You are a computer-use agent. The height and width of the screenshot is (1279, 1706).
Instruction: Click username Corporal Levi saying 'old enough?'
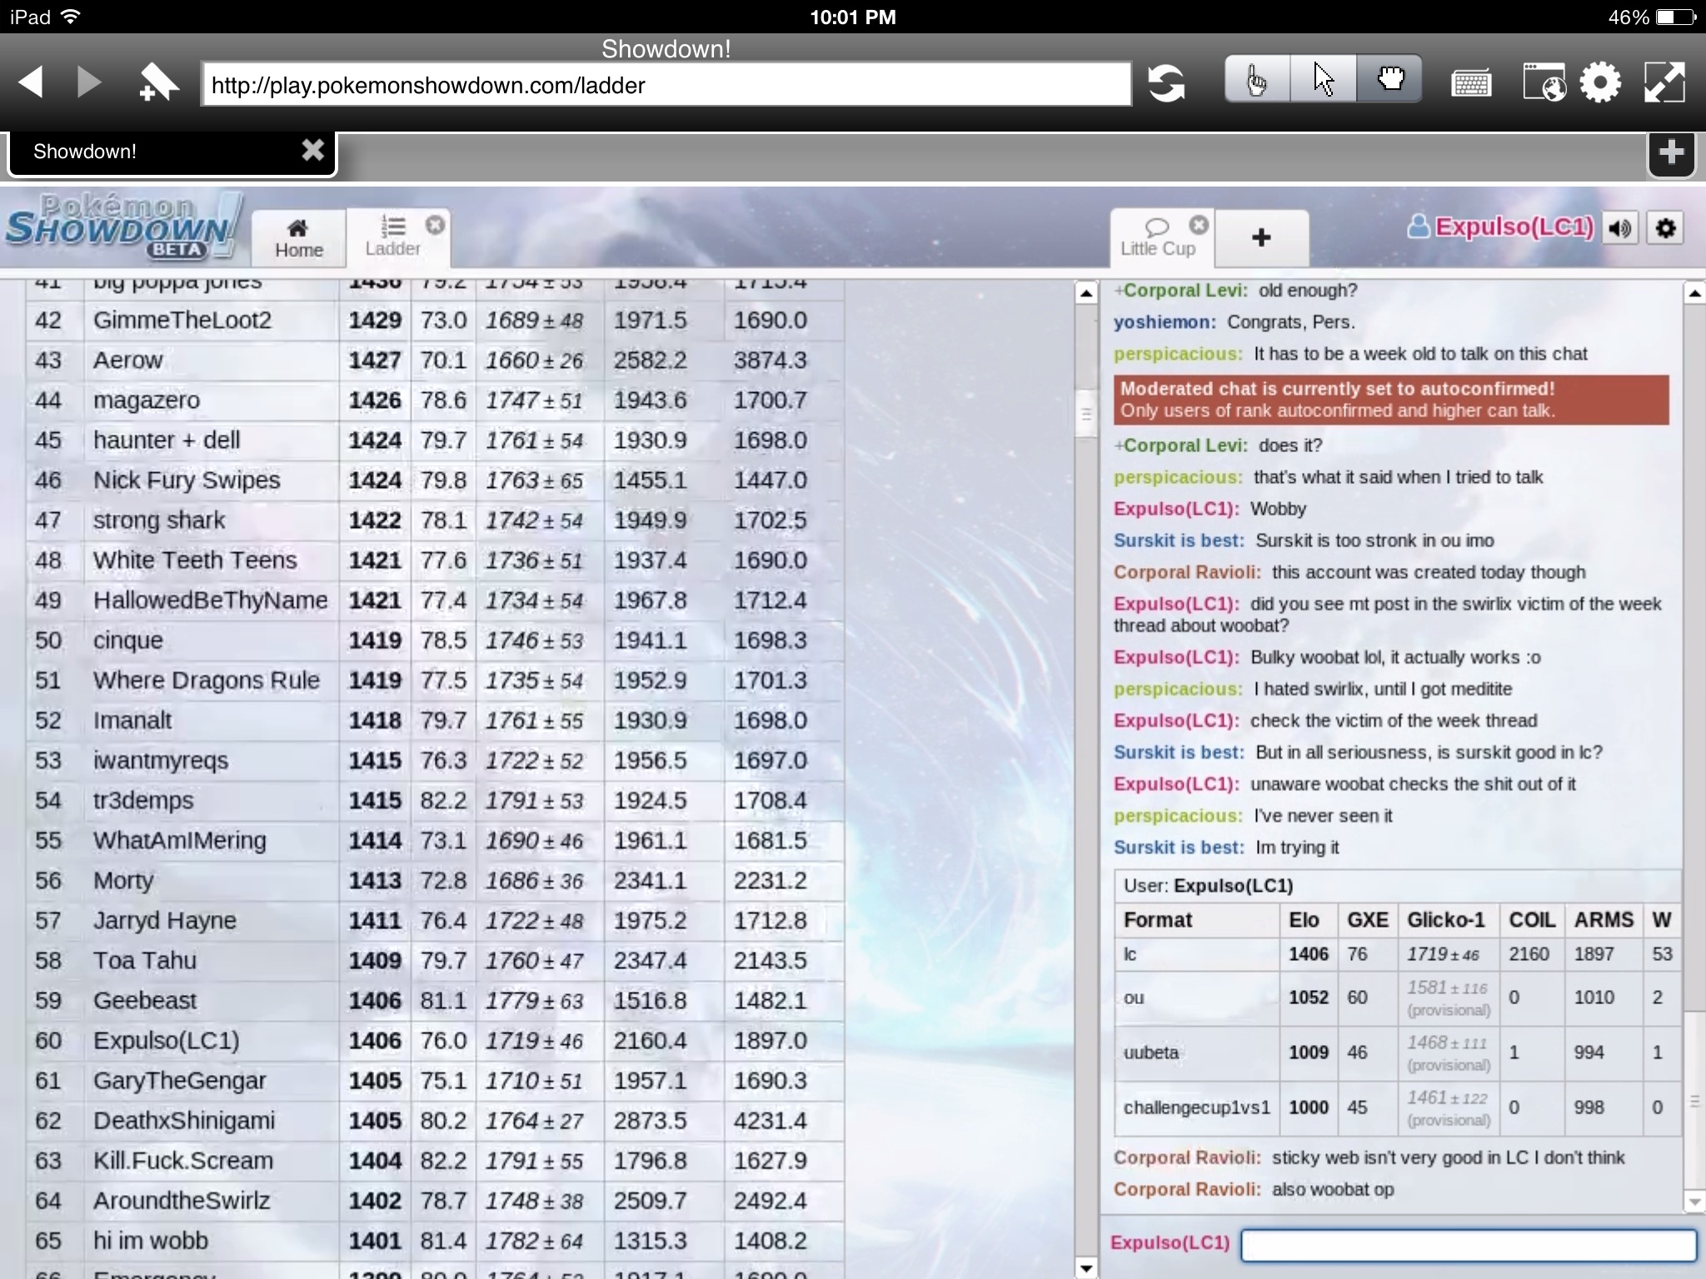click(x=1180, y=291)
